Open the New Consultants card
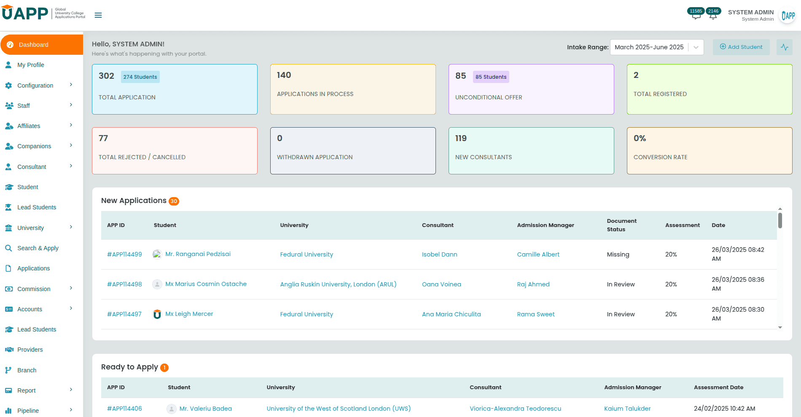 531,151
